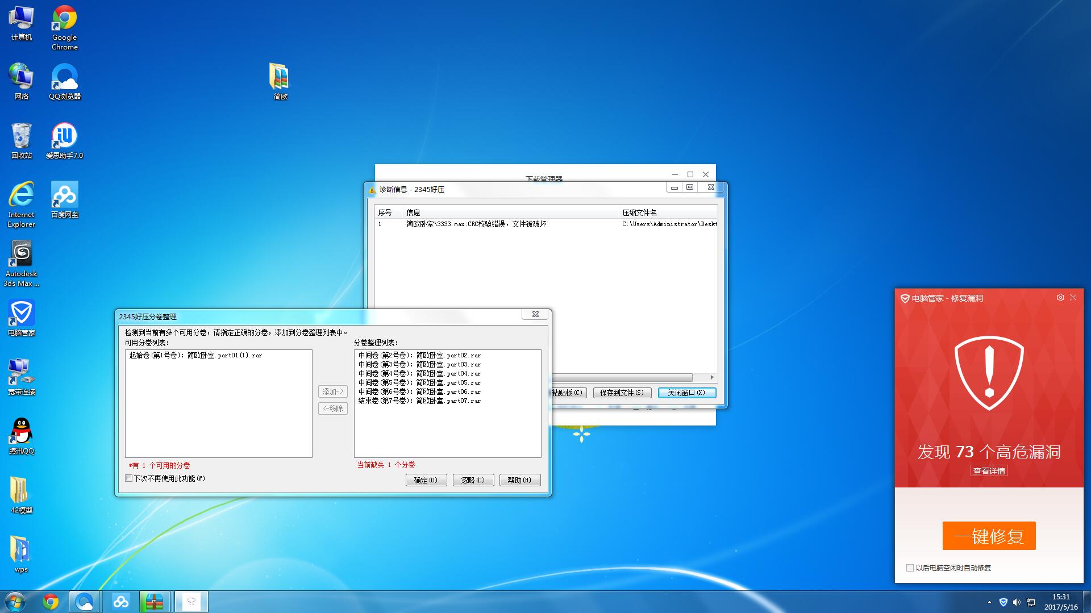Click the taskbar clock showing 15:31

1060,602
